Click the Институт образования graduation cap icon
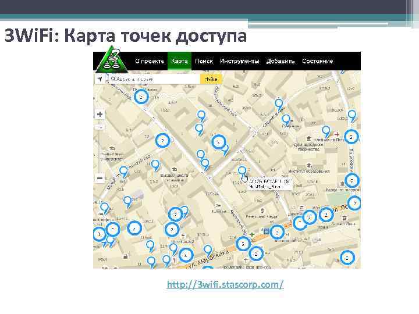 click(309, 166)
